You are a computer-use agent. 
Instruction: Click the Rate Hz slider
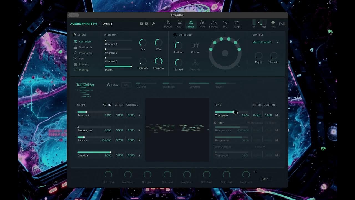pos(94,137)
